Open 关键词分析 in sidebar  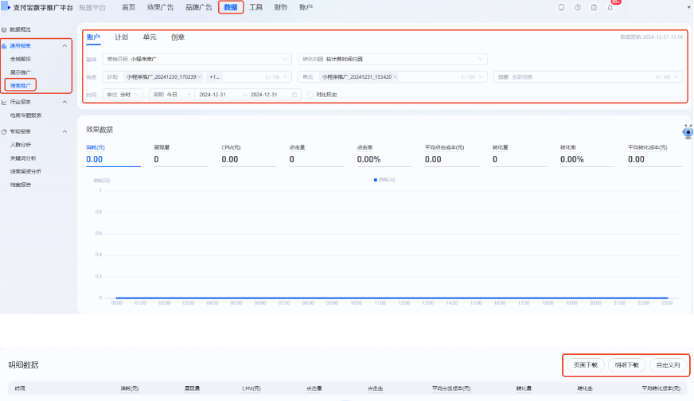(x=23, y=158)
